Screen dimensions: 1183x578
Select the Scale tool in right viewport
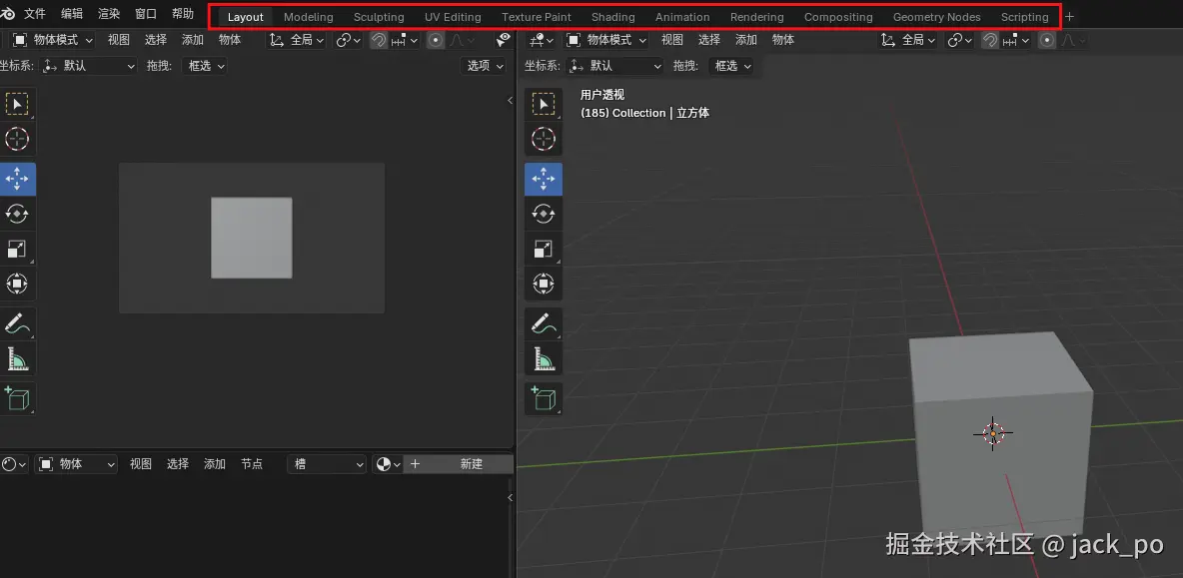point(544,250)
